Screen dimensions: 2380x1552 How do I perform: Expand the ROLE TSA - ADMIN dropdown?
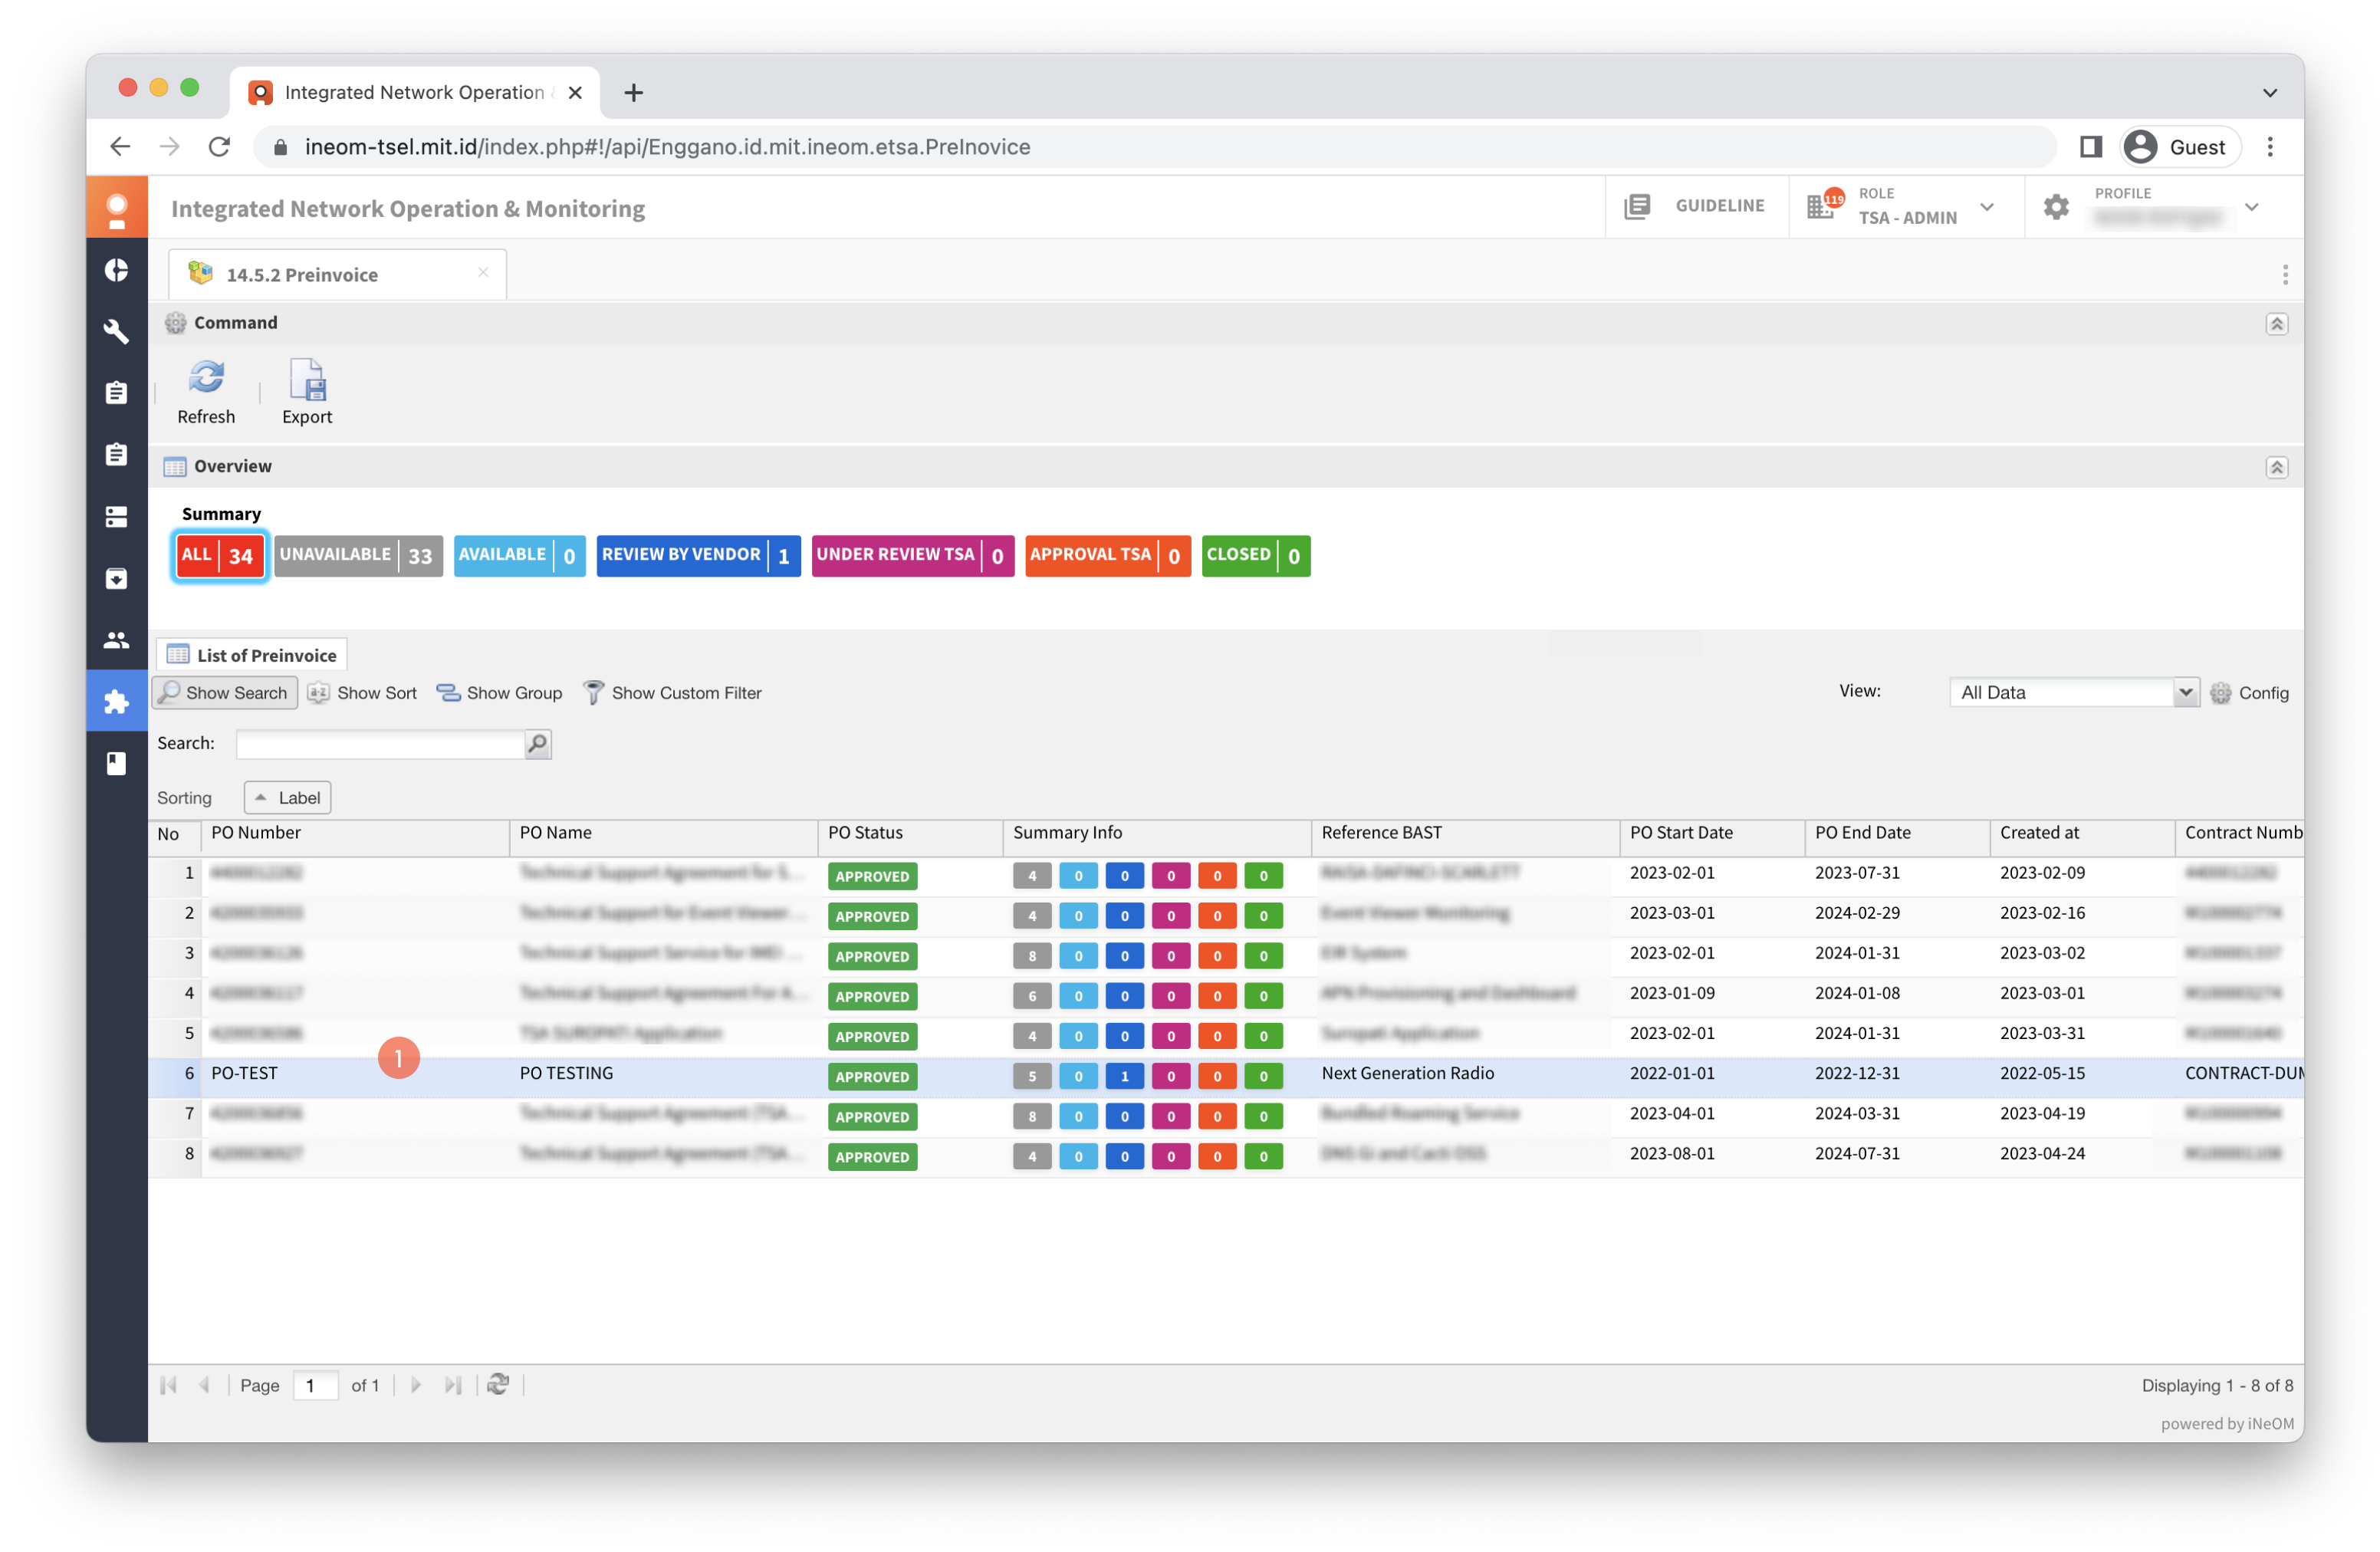pos(1987,207)
